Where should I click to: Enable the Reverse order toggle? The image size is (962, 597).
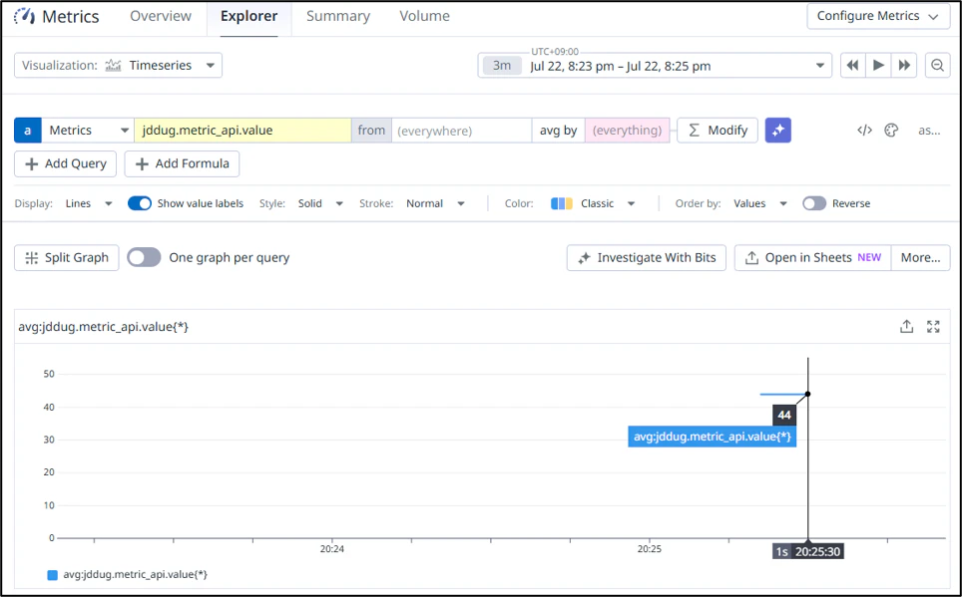(x=814, y=203)
